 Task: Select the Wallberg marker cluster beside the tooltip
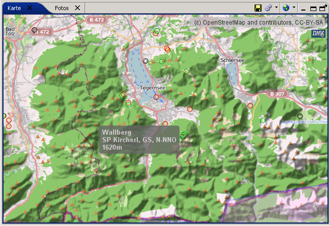click(x=183, y=136)
